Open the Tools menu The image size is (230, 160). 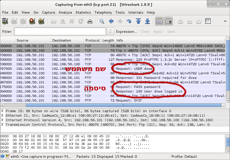click(x=120, y=12)
